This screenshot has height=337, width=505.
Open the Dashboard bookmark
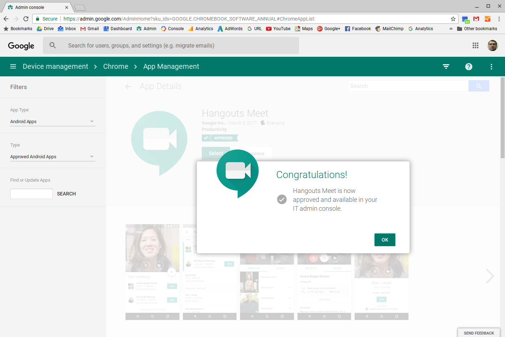[x=117, y=29]
